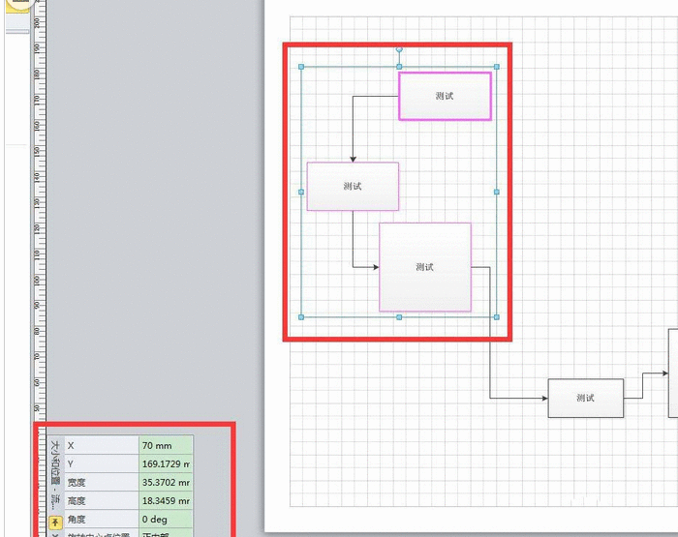
Task: Close the Size & Position panel with X icon
Action: [55, 533]
